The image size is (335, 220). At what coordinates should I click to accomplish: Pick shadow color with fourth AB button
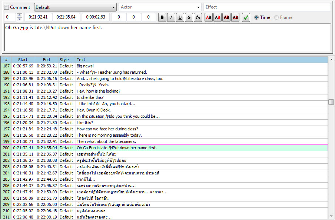(x=235, y=17)
